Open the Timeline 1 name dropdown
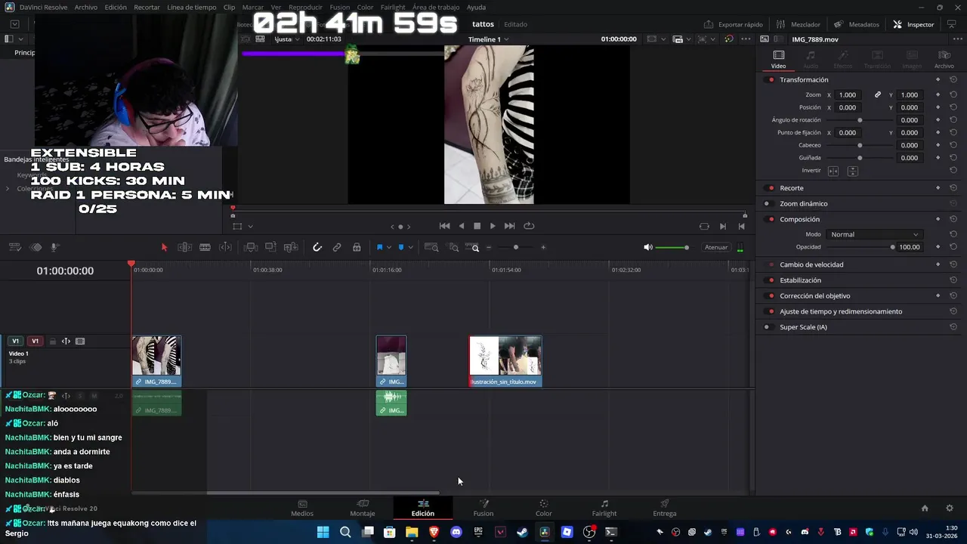This screenshot has width=967, height=544. click(488, 39)
